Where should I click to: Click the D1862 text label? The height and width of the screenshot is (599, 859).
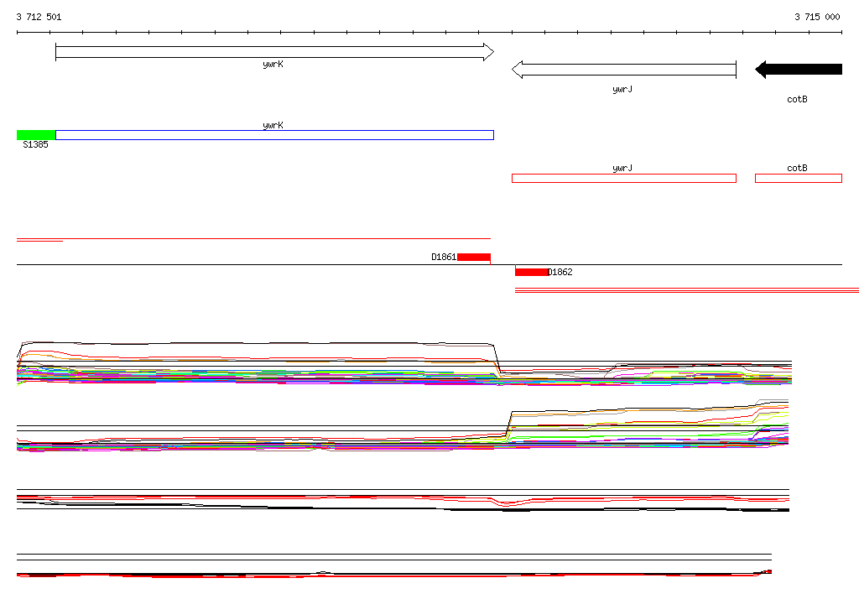tap(560, 272)
